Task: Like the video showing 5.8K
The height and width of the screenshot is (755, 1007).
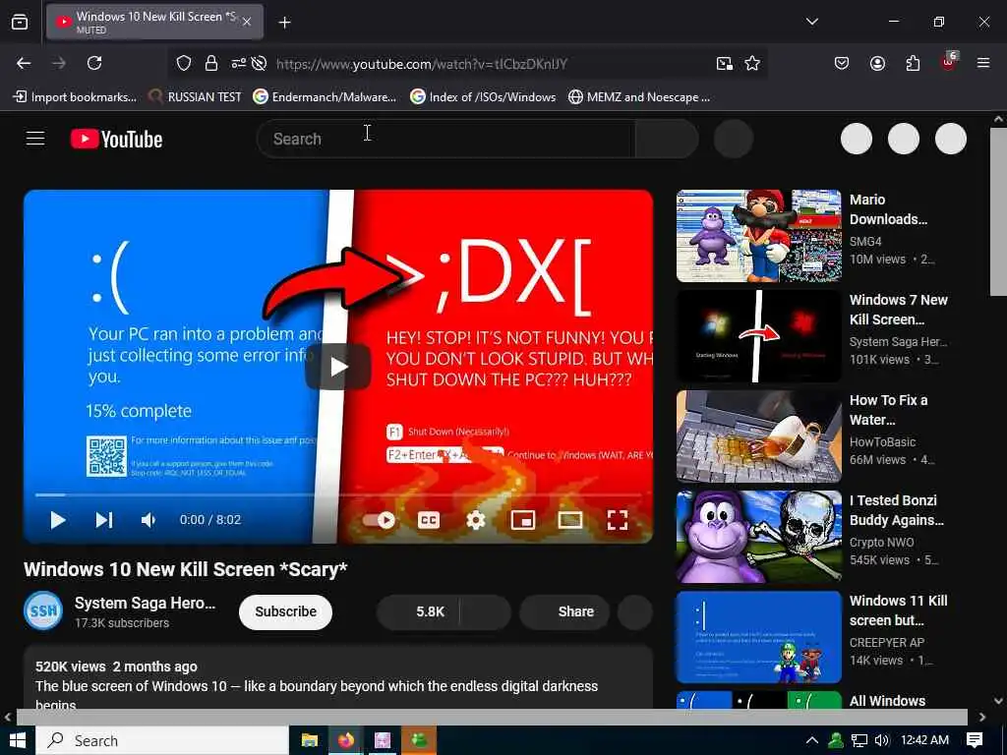Action: pyautogui.click(x=418, y=611)
